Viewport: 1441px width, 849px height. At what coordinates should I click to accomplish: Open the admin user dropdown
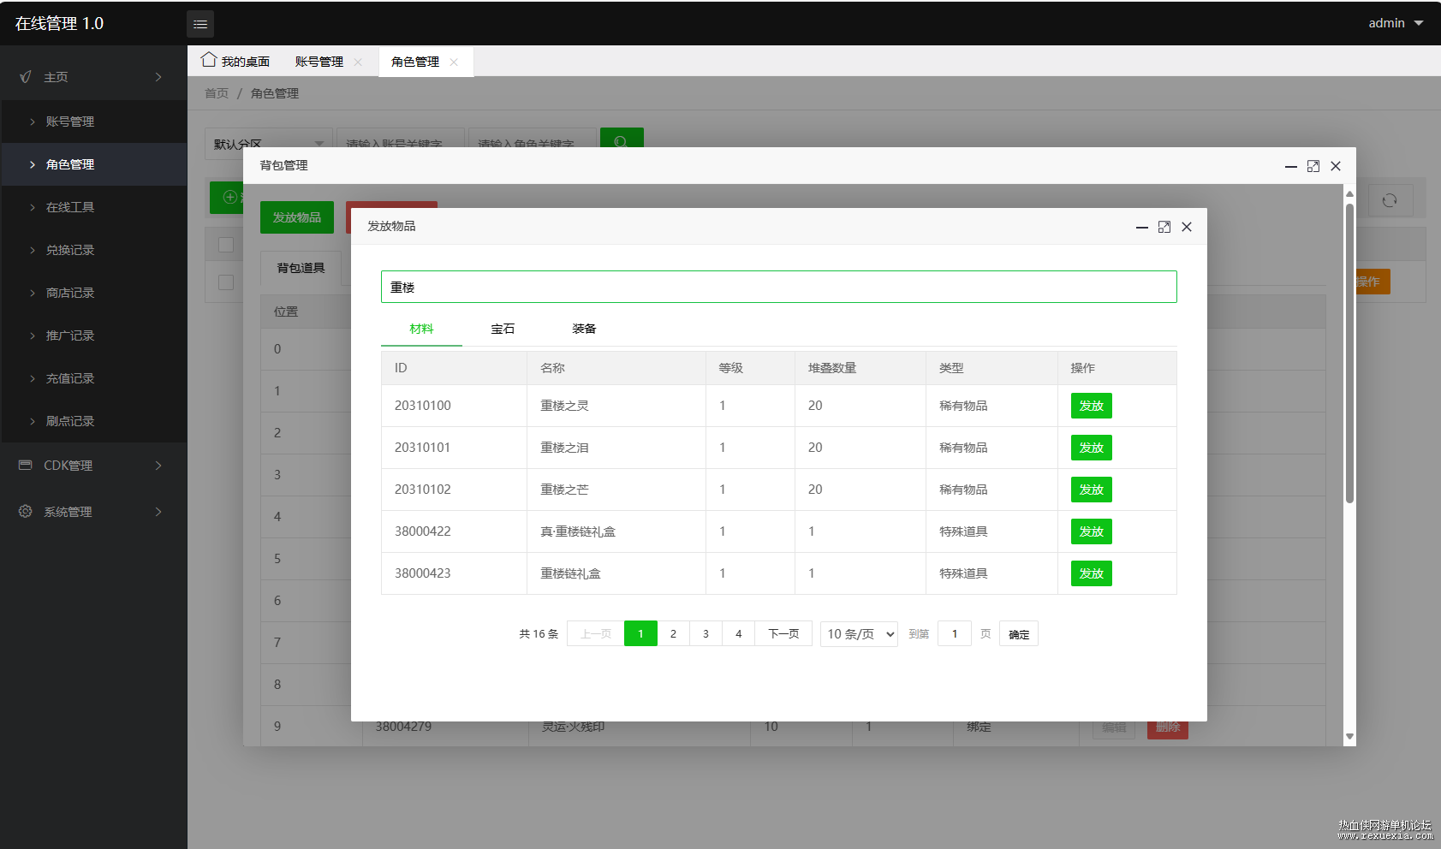pos(1396,23)
